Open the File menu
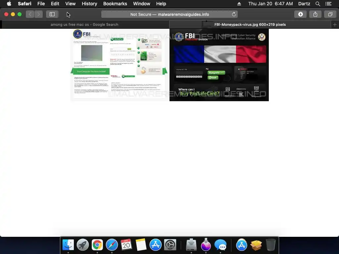Viewport: 339px width, 254px height. pos(41,4)
